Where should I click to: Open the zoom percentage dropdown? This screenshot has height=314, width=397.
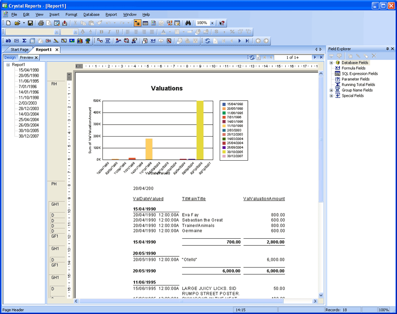click(212, 23)
